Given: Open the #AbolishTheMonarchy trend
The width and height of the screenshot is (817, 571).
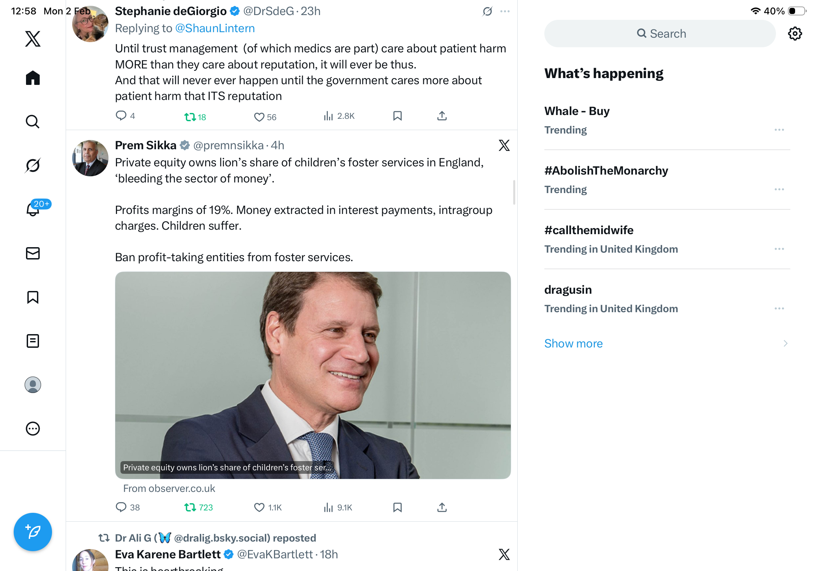Looking at the screenshot, I should point(606,170).
